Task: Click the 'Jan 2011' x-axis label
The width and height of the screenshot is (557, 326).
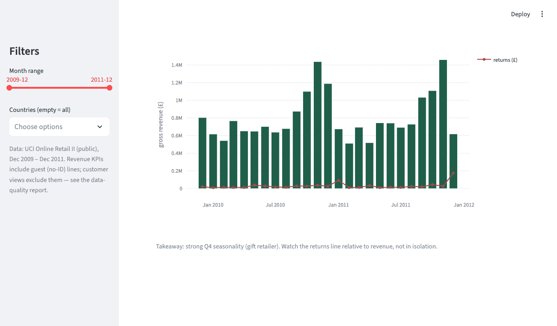Action: point(338,205)
